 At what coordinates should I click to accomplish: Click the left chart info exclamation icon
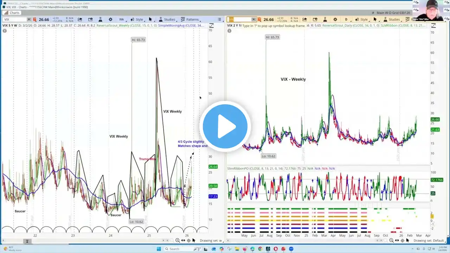(x=5, y=31)
